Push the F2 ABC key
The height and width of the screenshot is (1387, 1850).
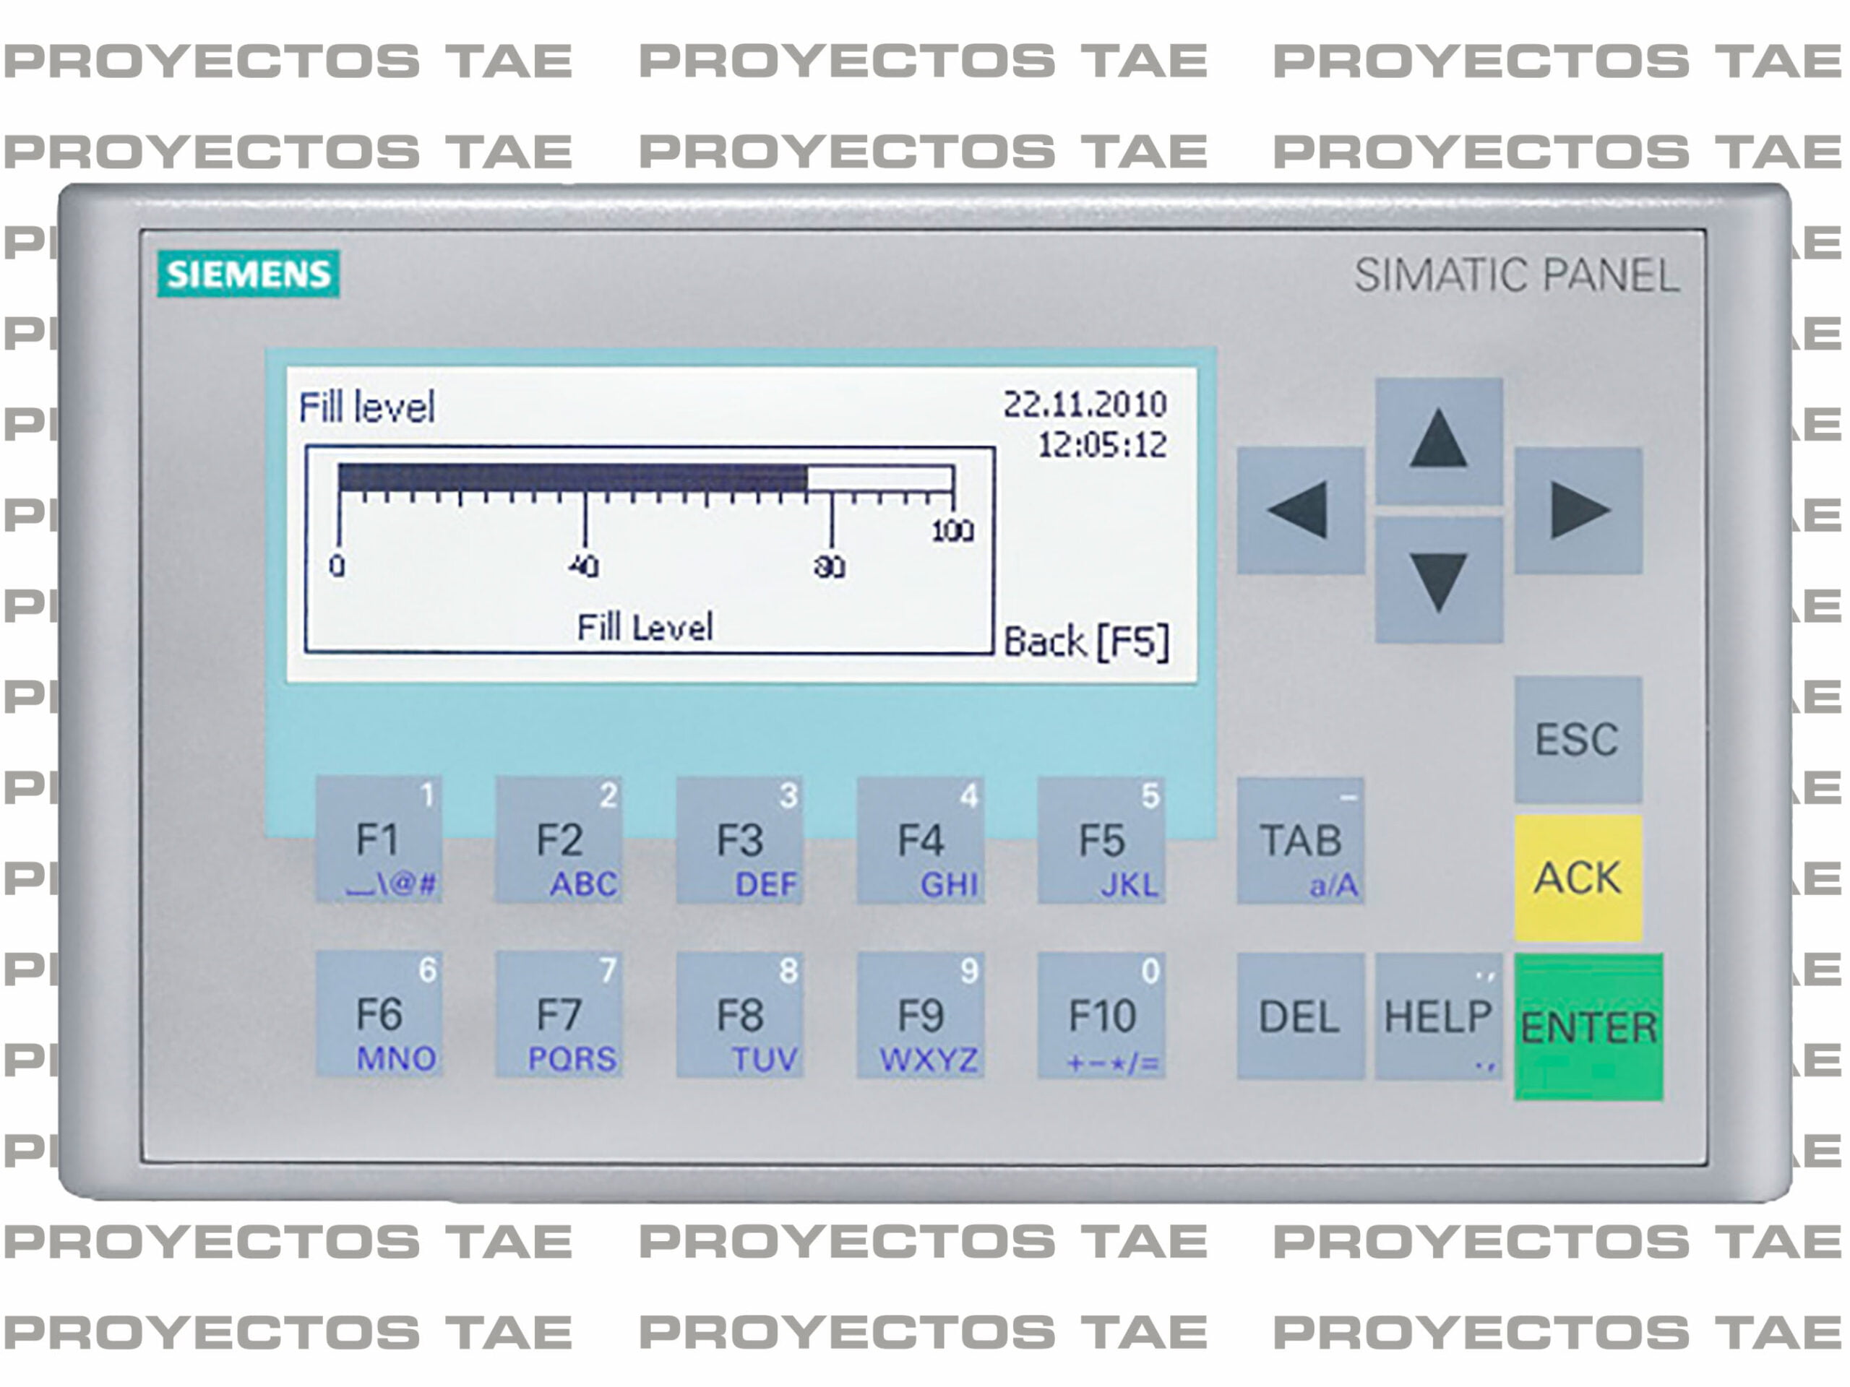[x=559, y=839]
